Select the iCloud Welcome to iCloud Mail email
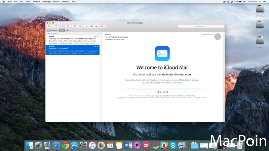The width and height of the screenshot is (269, 151). point(73,50)
